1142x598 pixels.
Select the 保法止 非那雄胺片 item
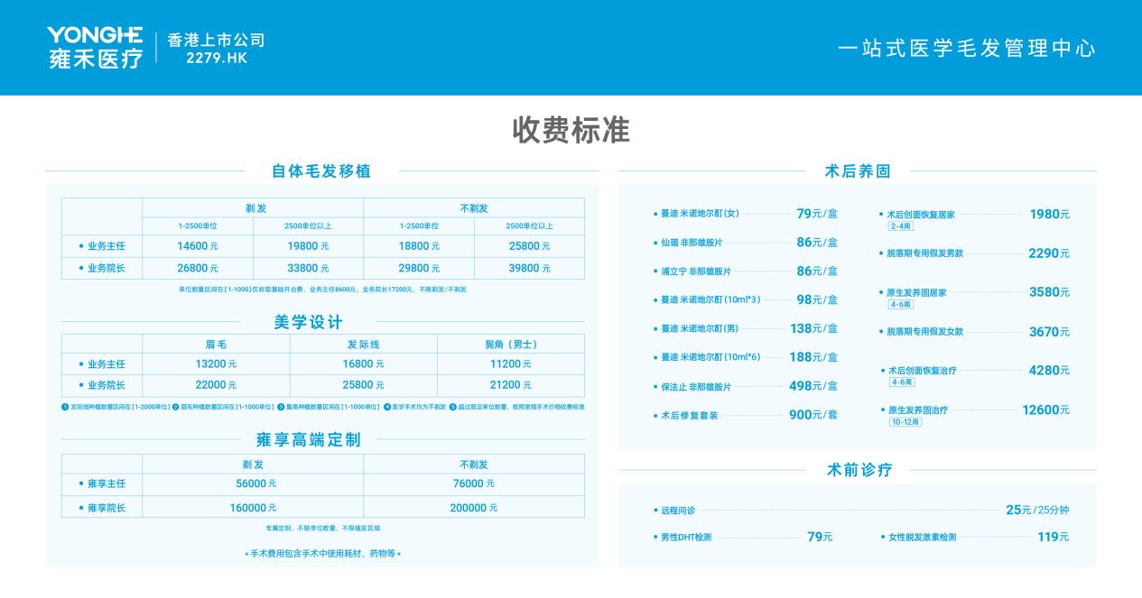click(x=694, y=387)
